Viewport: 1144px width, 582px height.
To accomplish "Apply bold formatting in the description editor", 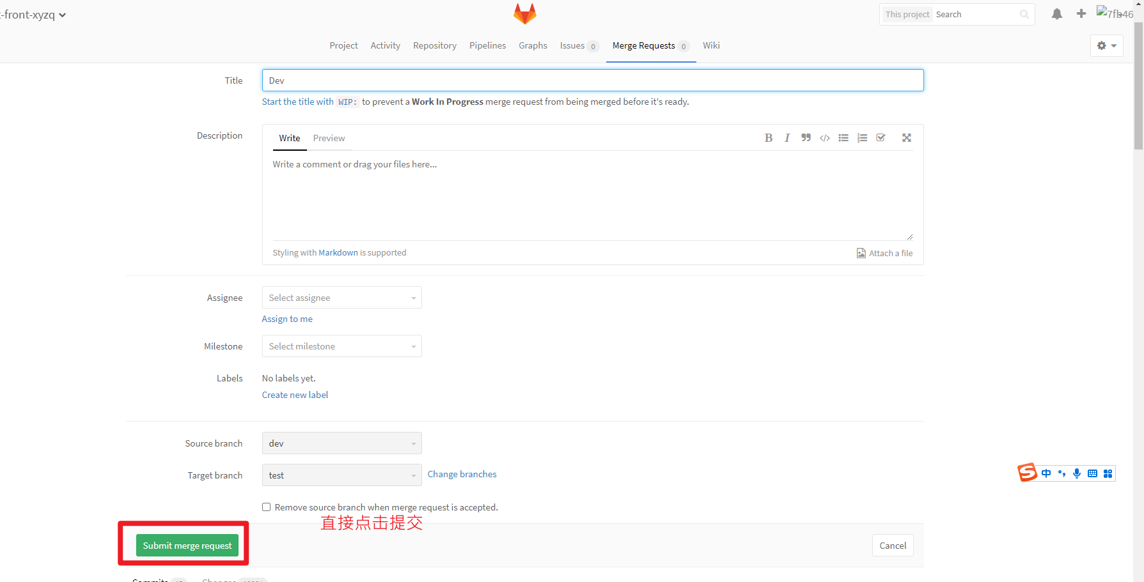I will [x=768, y=137].
